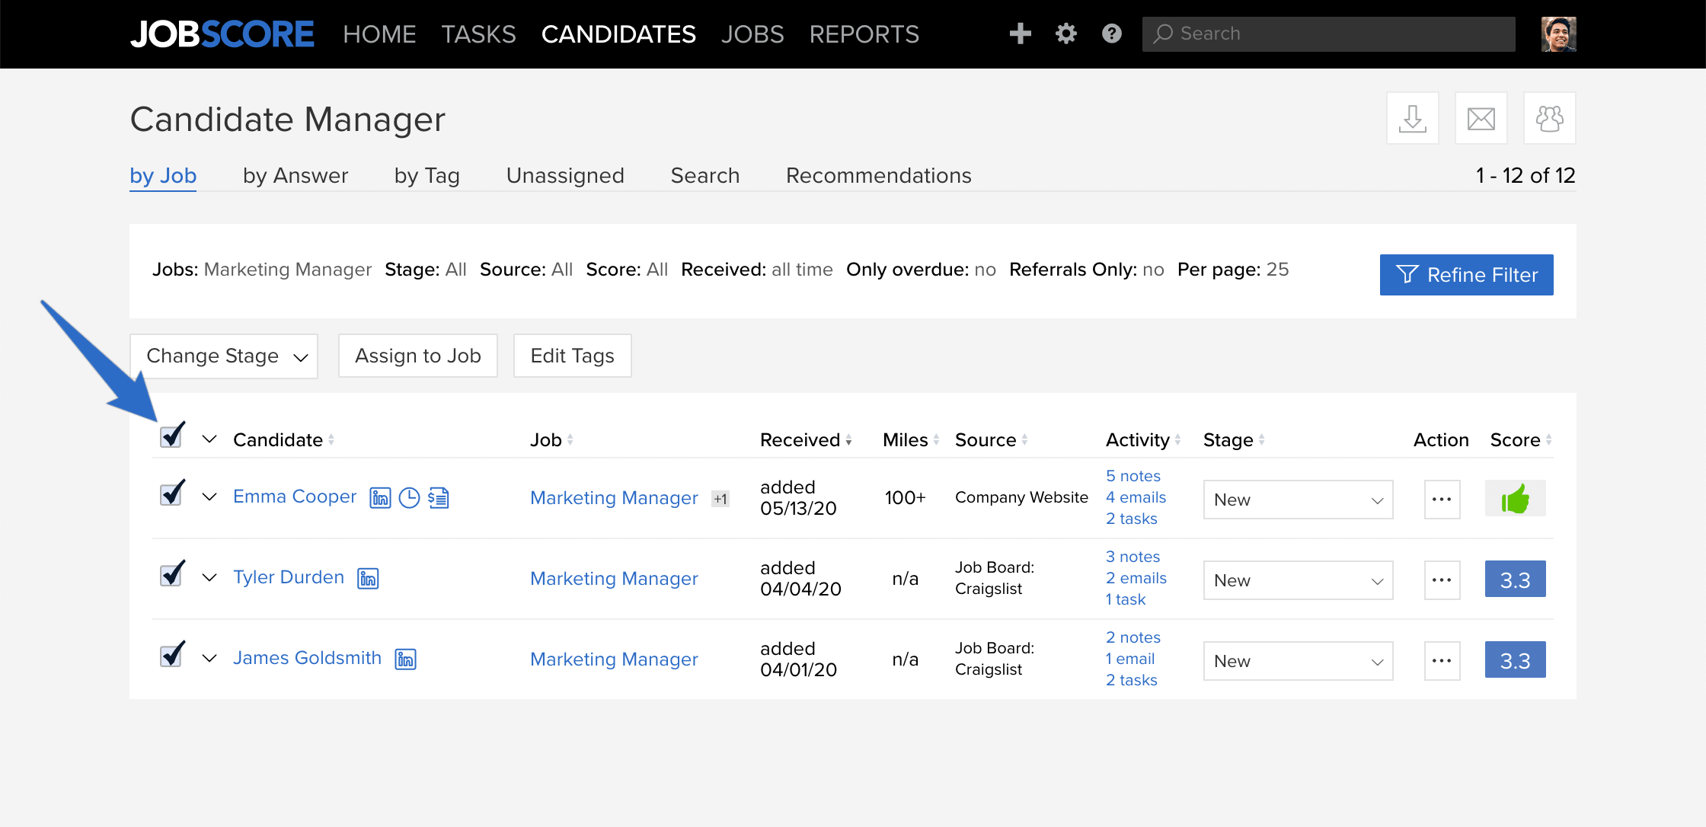The image size is (1706, 827).
Task: Open Emma Cooper's LinkedIn icon
Action: click(380, 498)
